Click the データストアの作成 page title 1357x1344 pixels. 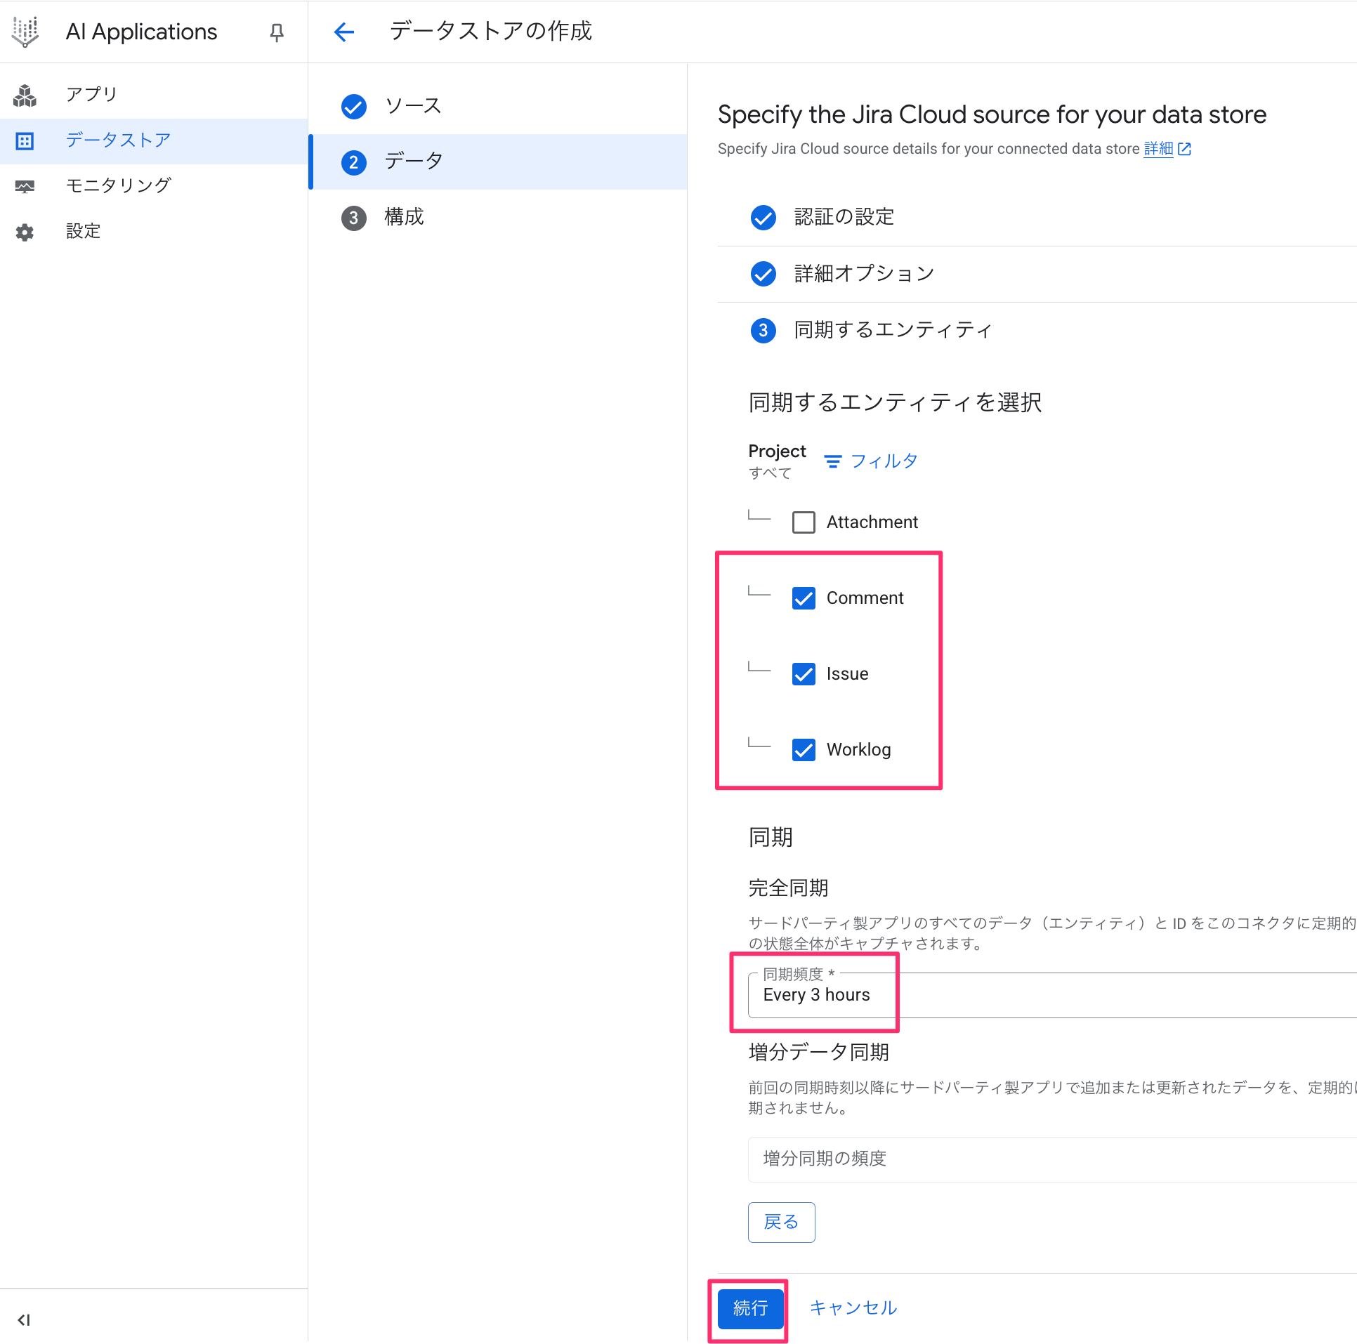click(x=490, y=32)
